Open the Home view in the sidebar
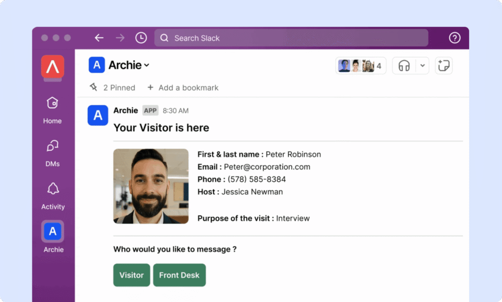This screenshot has height=302, width=502. coord(52,108)
